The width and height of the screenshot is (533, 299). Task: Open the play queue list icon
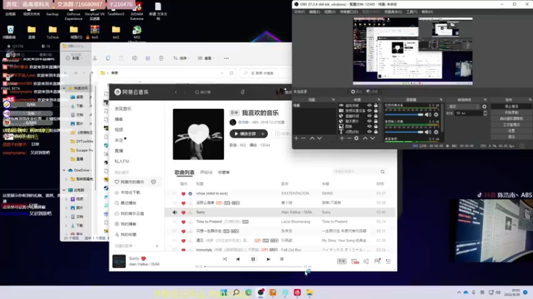[x=388, y=261]
